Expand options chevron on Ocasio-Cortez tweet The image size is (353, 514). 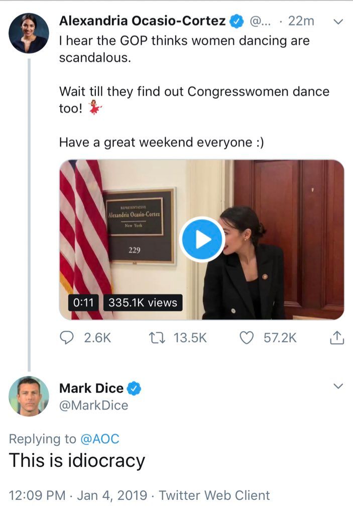338,22
